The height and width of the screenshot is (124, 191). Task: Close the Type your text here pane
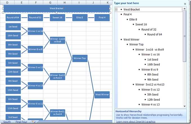185,4
